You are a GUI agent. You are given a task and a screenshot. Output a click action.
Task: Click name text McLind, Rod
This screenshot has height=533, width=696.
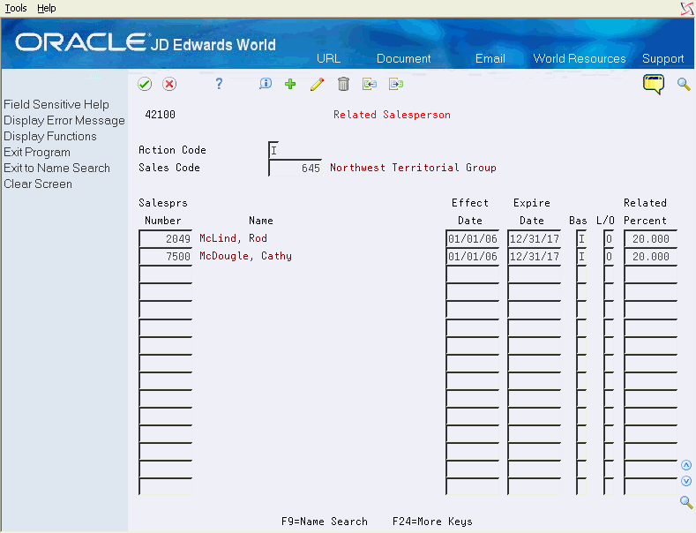click(233, 238)
